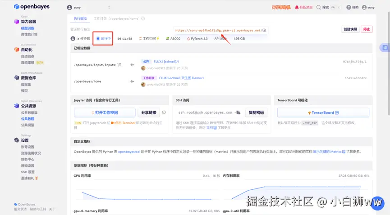
Task: Click the 自动化 section icon
Action: tap(17, 49)
